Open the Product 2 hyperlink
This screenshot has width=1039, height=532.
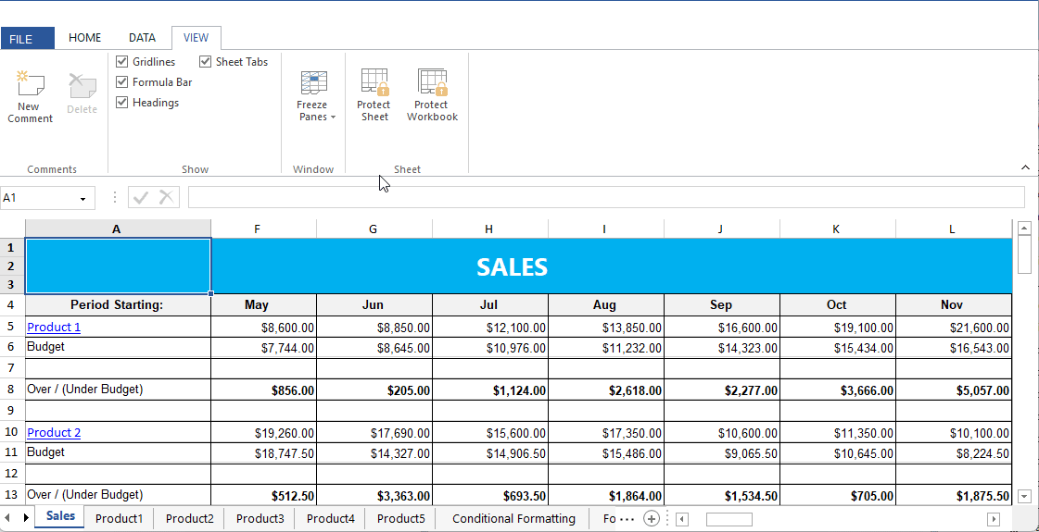click(54, 433)
